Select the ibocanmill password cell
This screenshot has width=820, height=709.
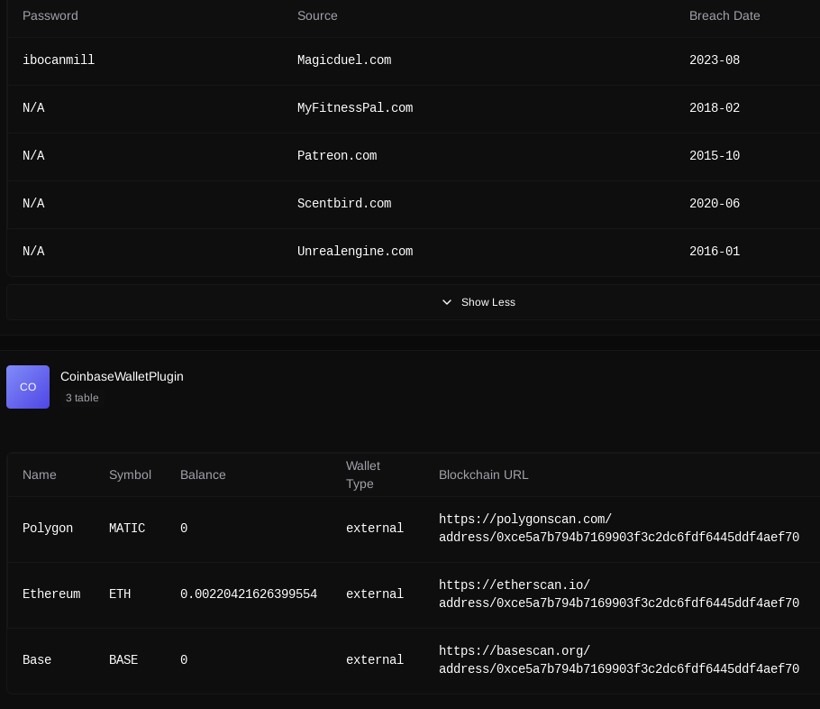(x=59, y=60)
